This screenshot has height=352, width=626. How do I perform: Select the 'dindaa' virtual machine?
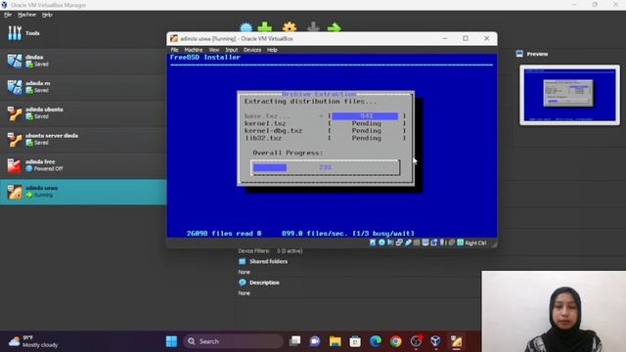(82, 61)
